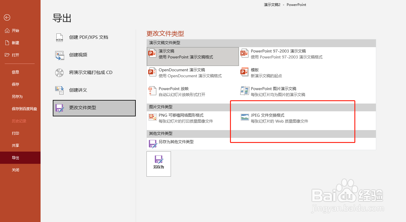Click the PowerPoint 放映 show icon
406x222 pixels.
152,91
